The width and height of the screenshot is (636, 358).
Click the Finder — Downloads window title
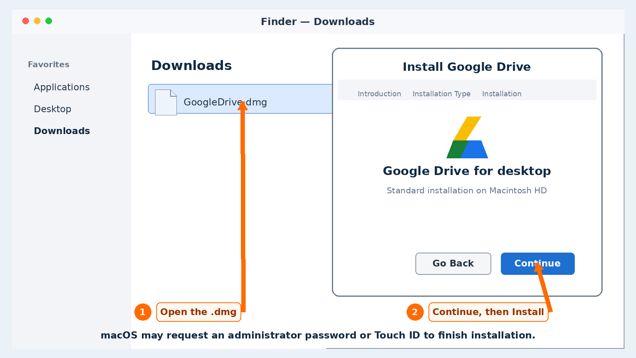point(318,21)
